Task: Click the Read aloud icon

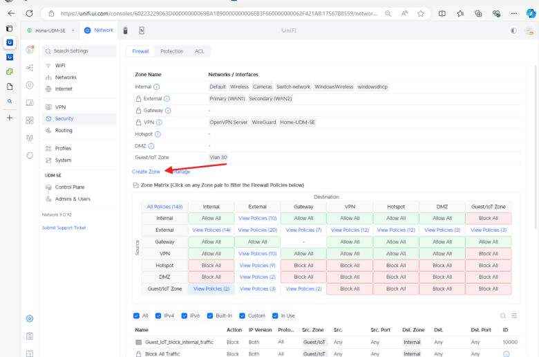Action: 404,13
